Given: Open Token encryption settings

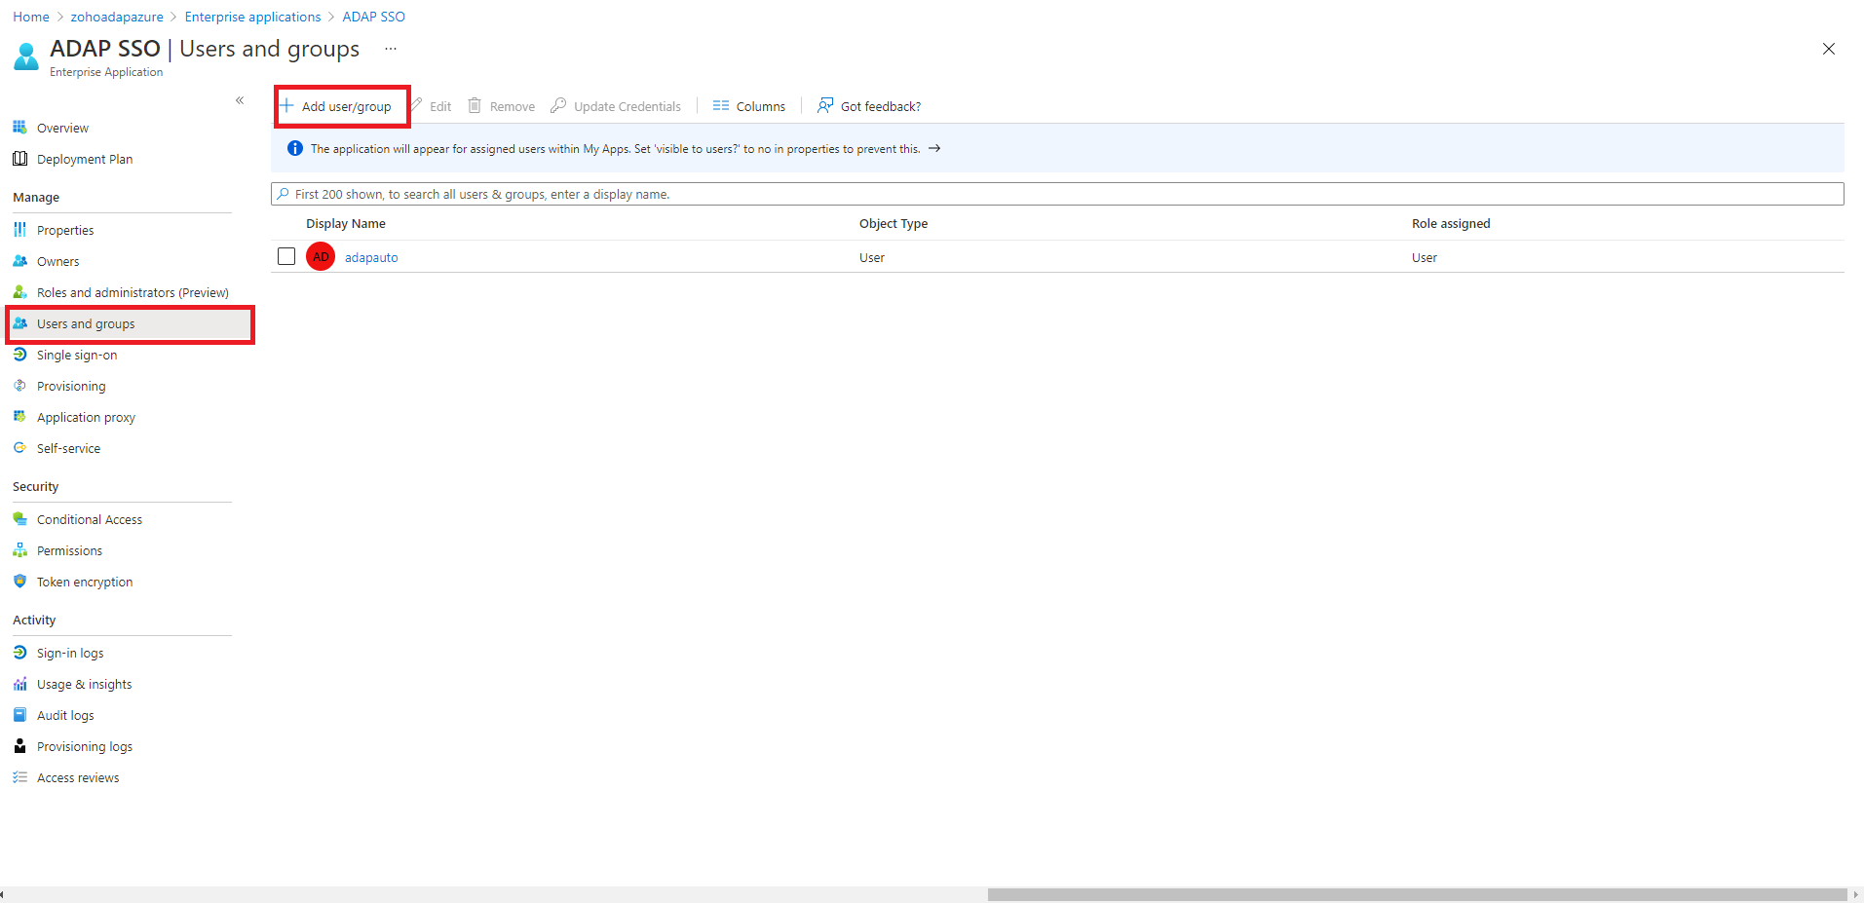Looking at the screenshot, I should 85,582.
